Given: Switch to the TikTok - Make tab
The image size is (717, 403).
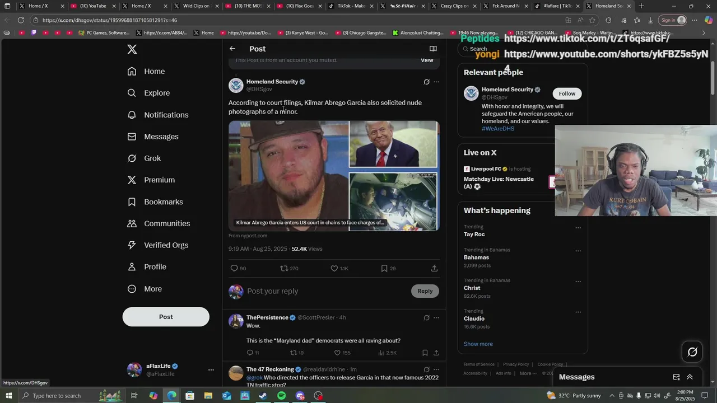Looking at the screenshot, I should click(350, 6).
